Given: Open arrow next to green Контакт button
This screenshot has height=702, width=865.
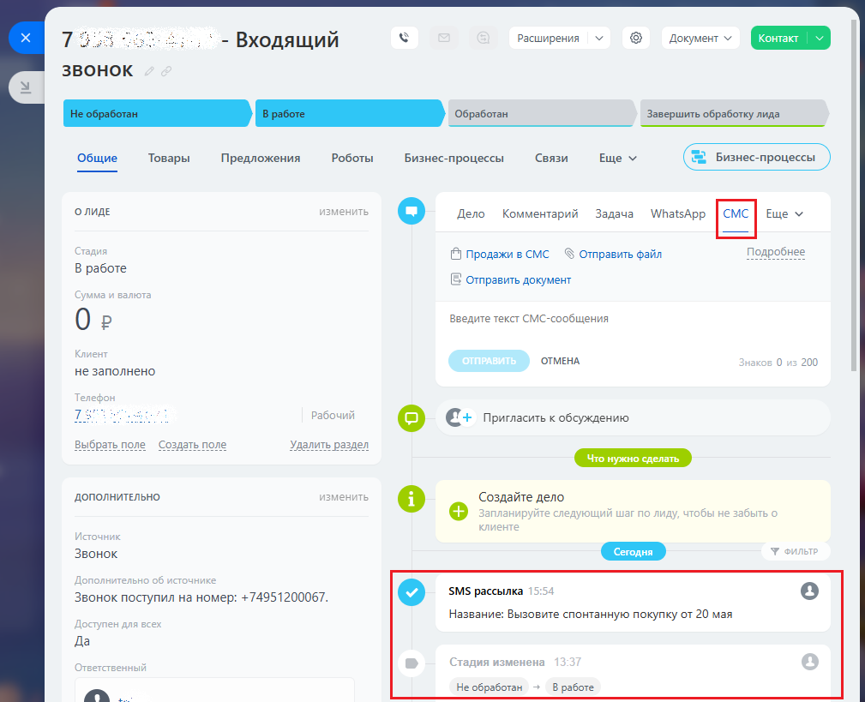Looking at the screenshot, I should pyautogui.click(x=820, y=38).
